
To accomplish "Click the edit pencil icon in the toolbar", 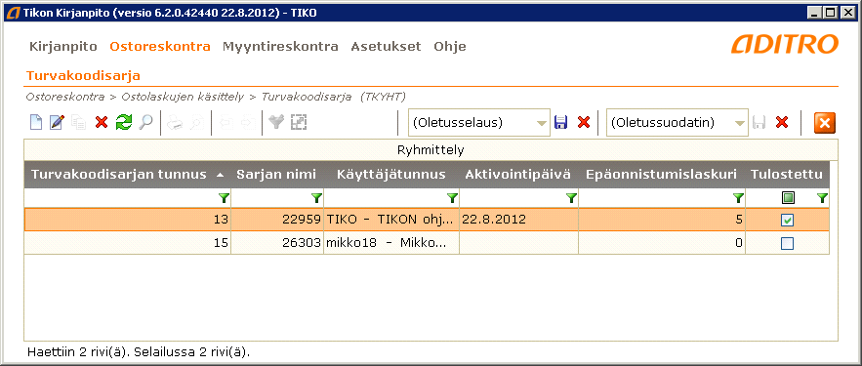I will [57, 123].
